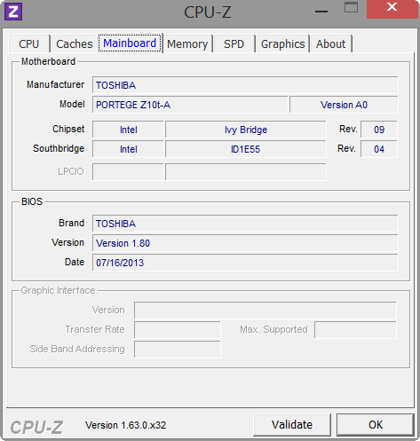Click the Validate button
This screenshot has width=420, height=441.
tap(292, 425)
